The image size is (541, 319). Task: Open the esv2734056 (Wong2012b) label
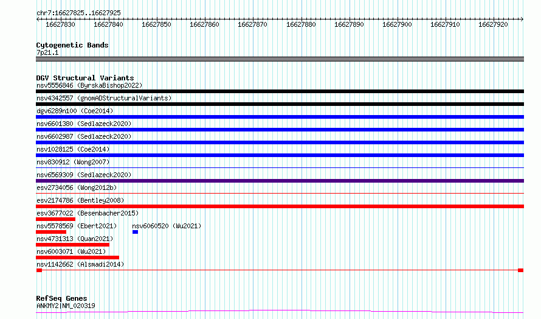point(77,188)
